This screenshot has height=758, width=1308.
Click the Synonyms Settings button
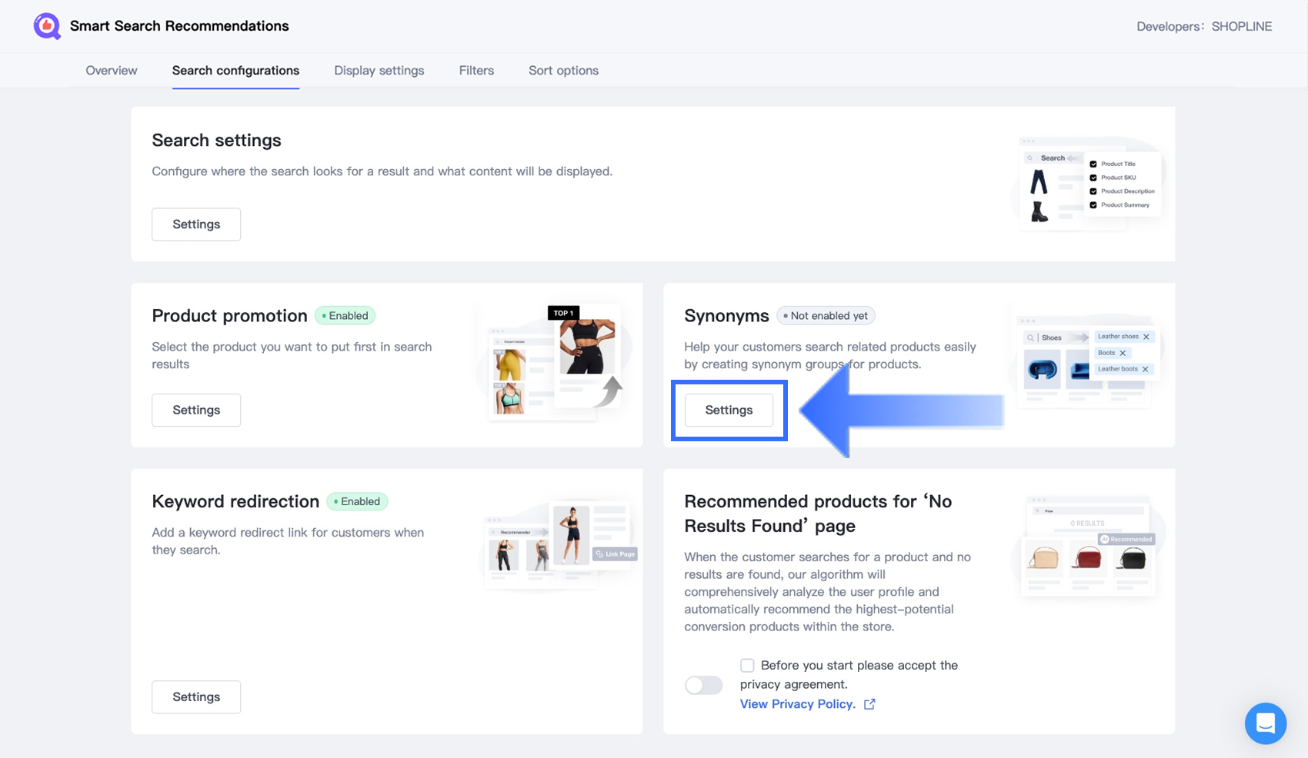coord(729,411)
